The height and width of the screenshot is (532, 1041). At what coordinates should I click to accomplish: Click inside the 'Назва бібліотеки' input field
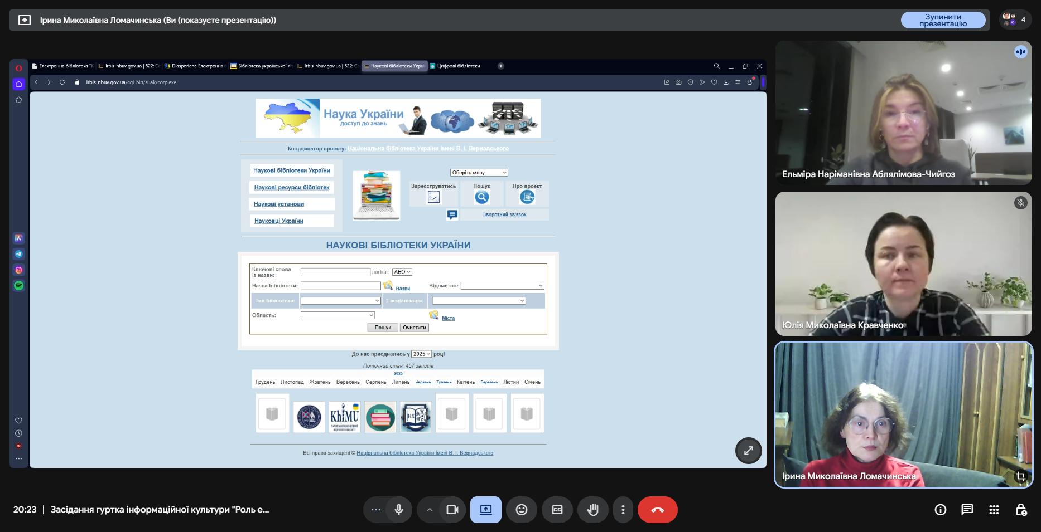coord(340,286)
